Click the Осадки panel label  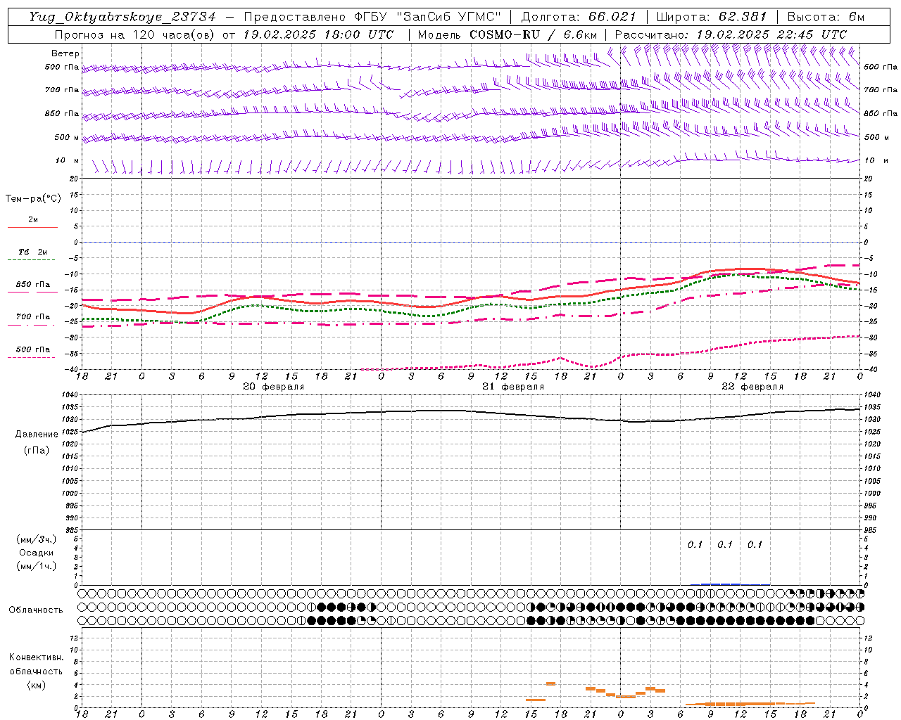pyautogui.click(x=37, y=553)
